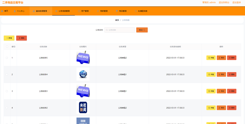Tick the checkbox for 公告名称3 row
Image resolution: width=245 pixels, height=124 pixels.
click(7, 91)
